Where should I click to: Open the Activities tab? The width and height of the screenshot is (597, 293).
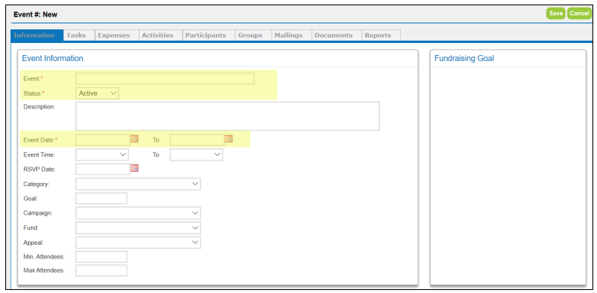(x=160, y=35)
